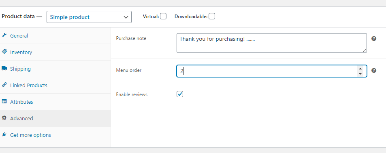The width and height of the screenshot is (386, 153).
Task: Click the Get more options plug icon
Action: (x=4, y=134)
